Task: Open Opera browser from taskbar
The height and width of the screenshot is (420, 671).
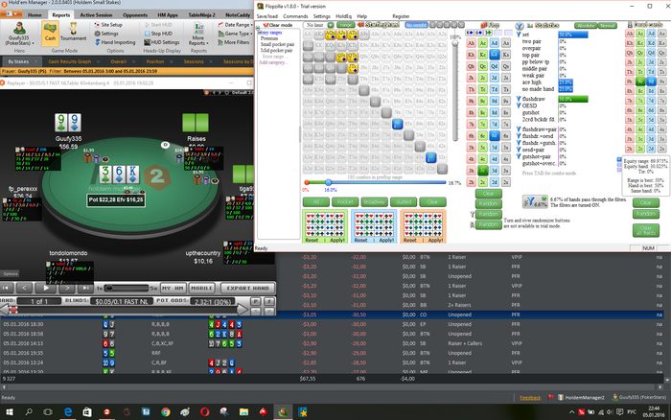Action: tap(204, 412)
